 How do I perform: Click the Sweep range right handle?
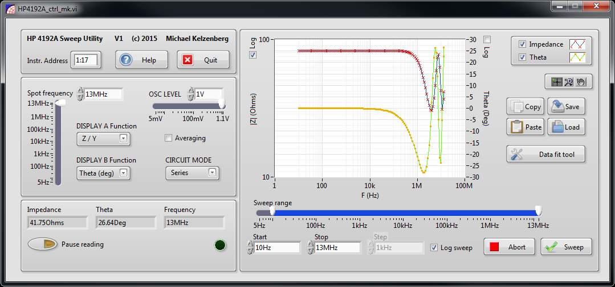(539, 211)
